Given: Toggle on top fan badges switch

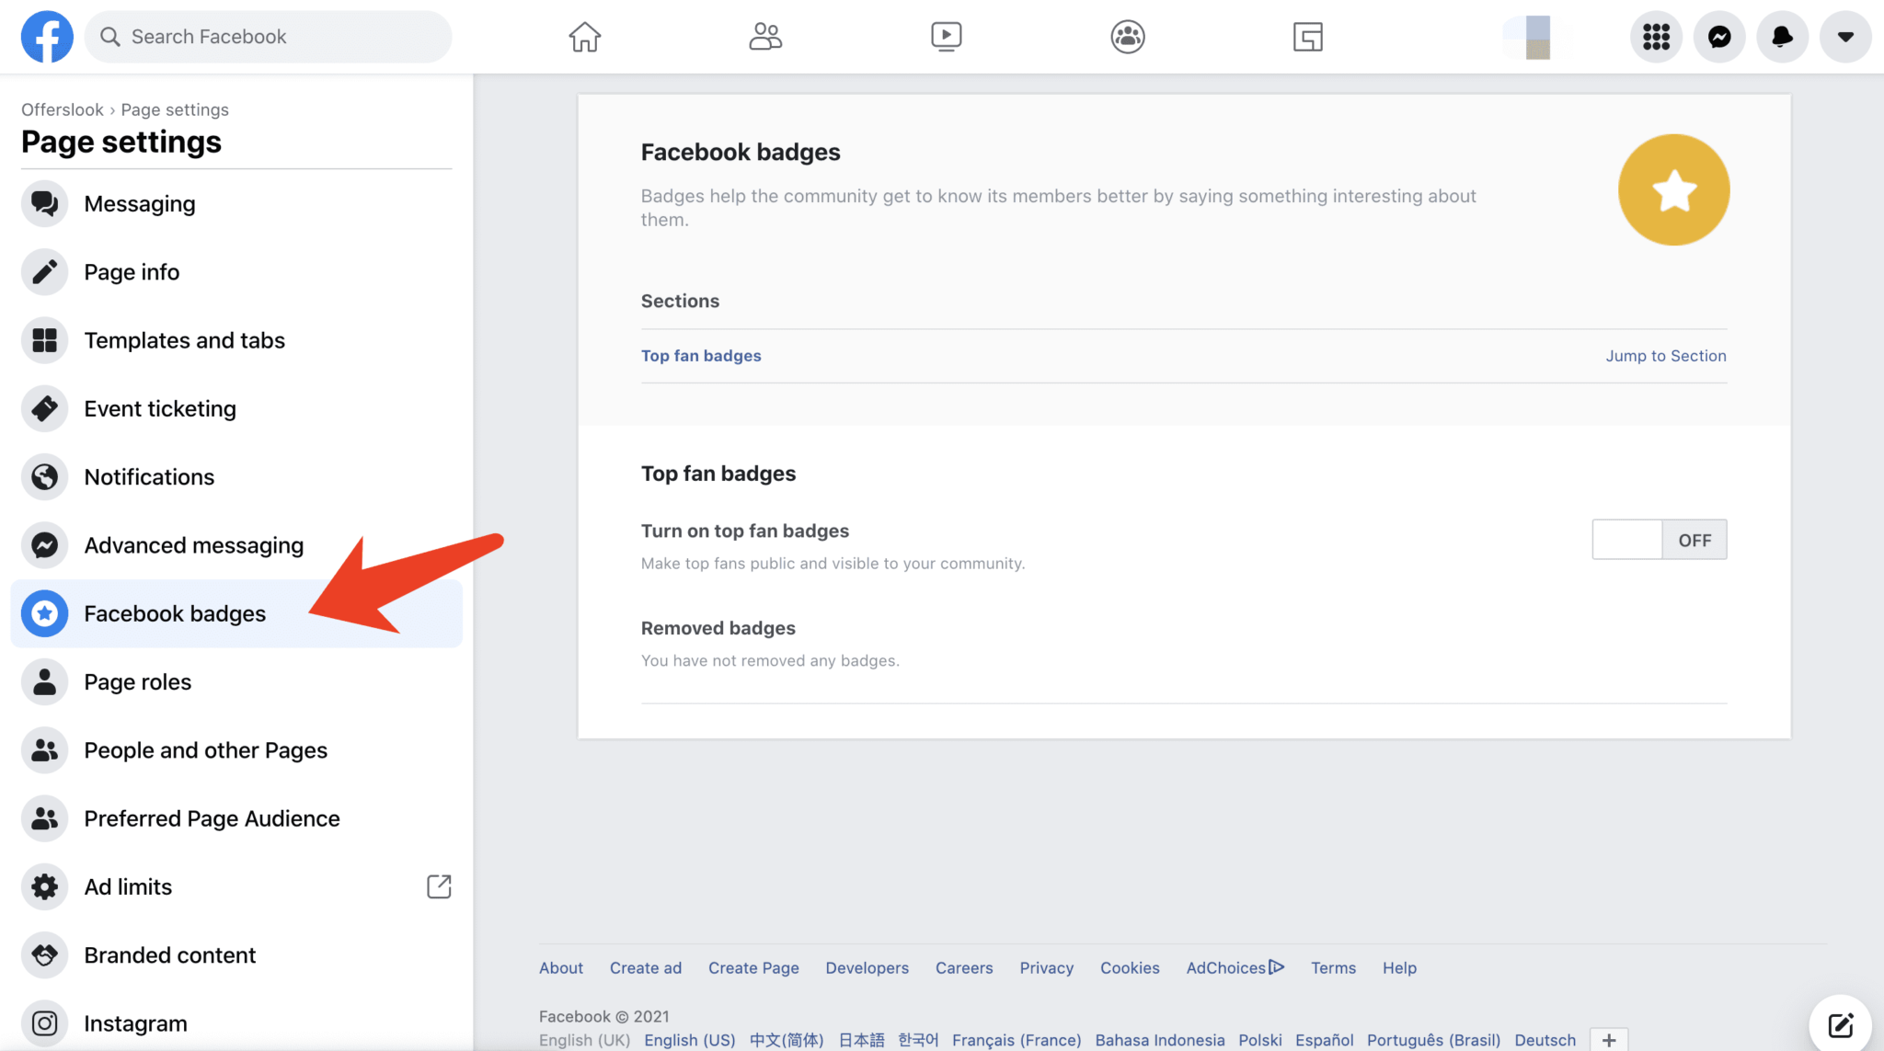Looking at the screenshot, I should [1659, 539].
